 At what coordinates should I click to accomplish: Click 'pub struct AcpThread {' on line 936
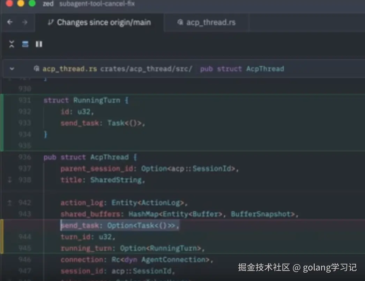(x=90, y=157)
